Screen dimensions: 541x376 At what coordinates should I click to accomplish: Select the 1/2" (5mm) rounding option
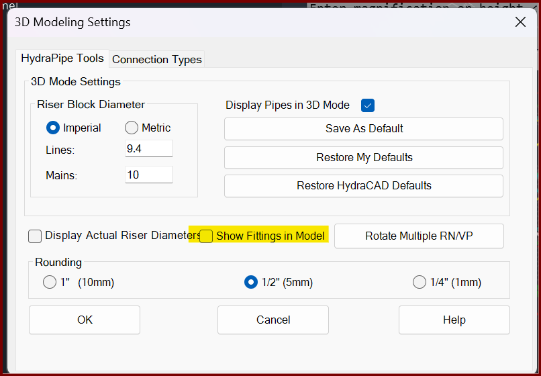(251, 283)
